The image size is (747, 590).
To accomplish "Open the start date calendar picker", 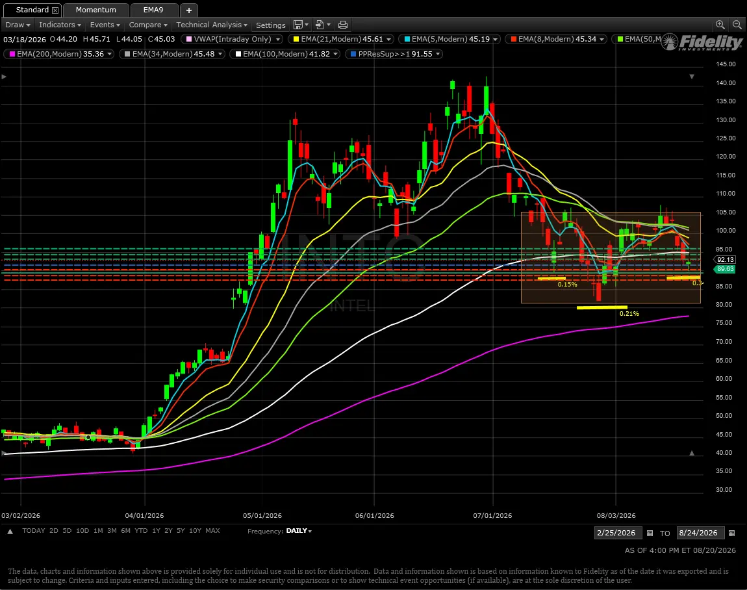I will [650, 533].
